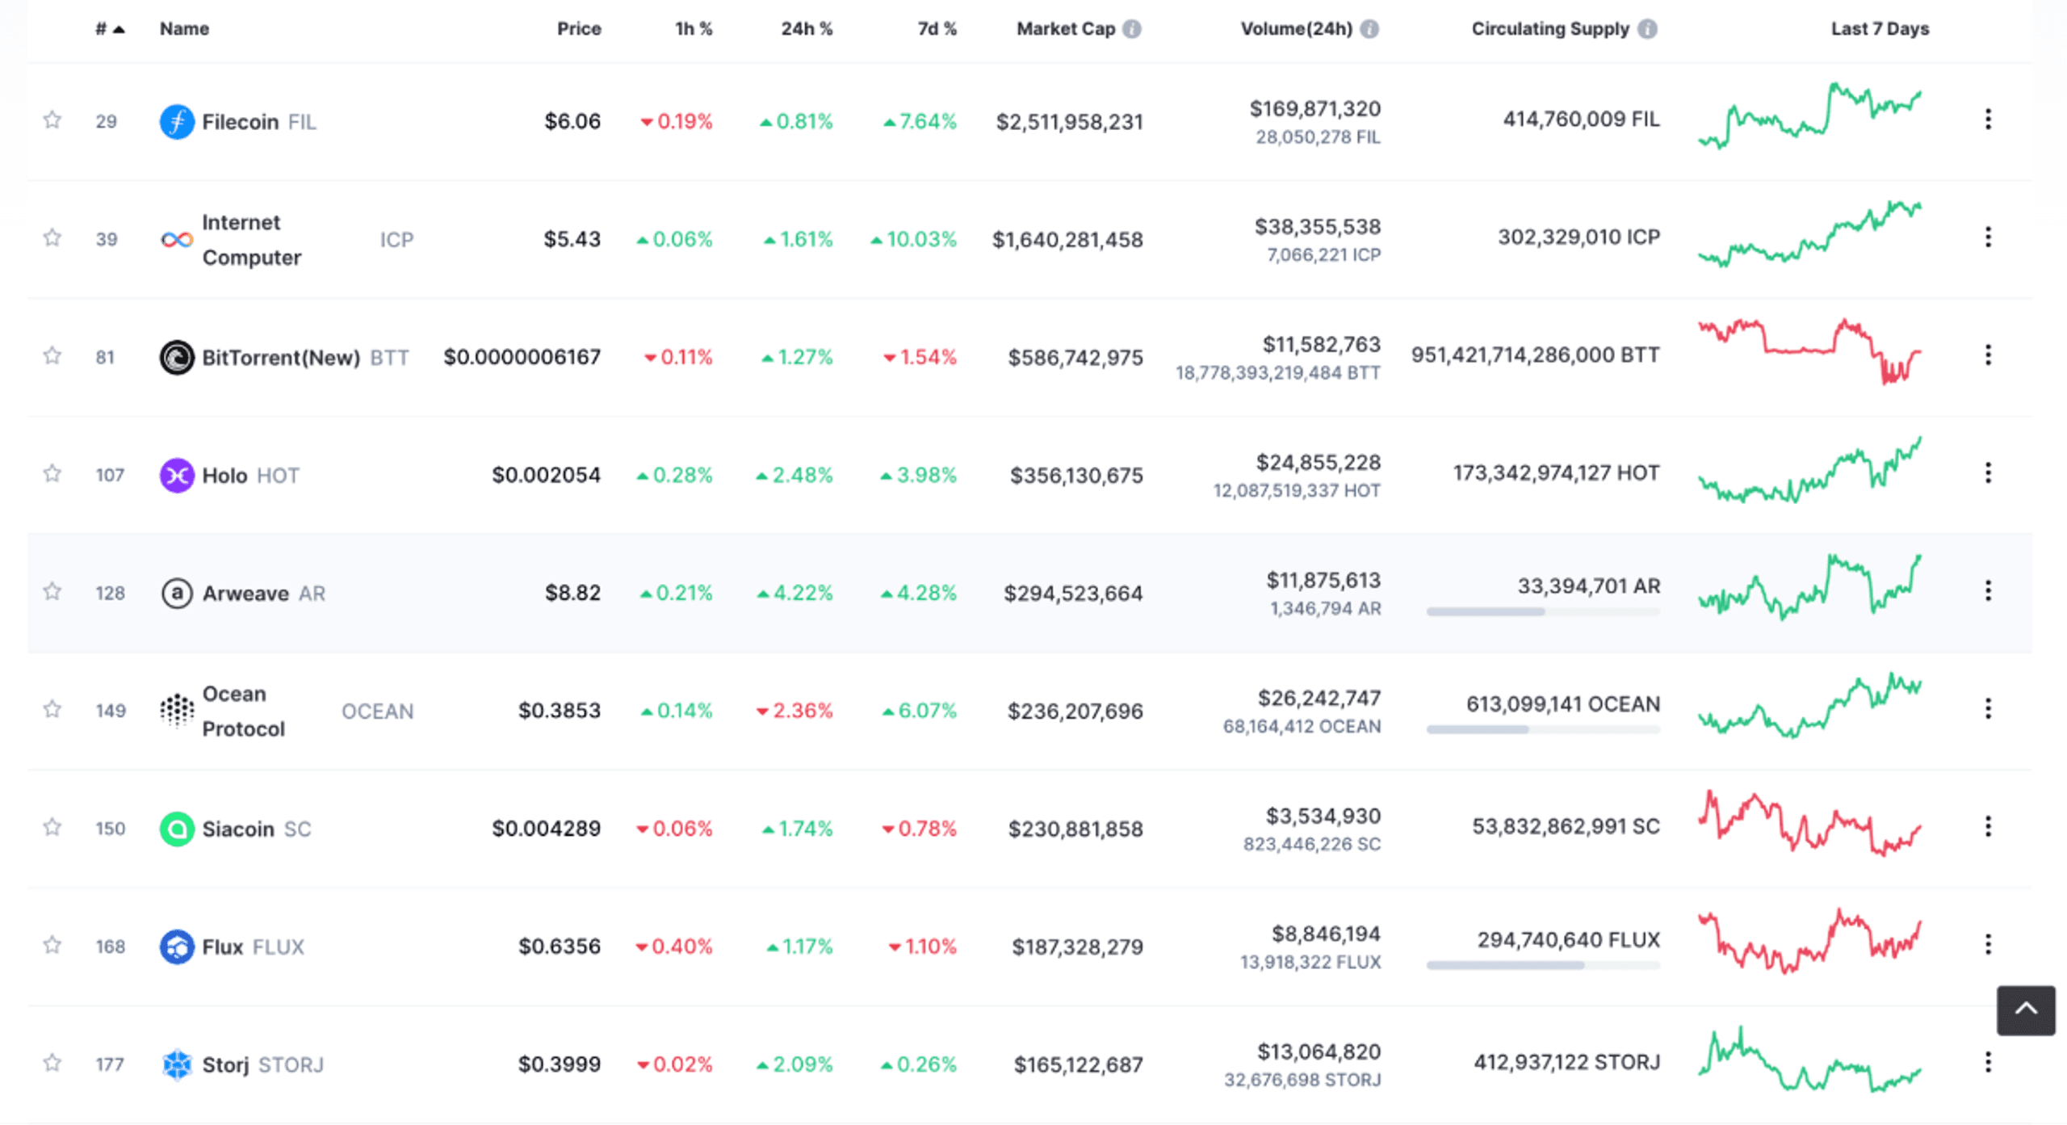
Task: Star Filecoin to add to watchlist
Action: click(52, 120)
